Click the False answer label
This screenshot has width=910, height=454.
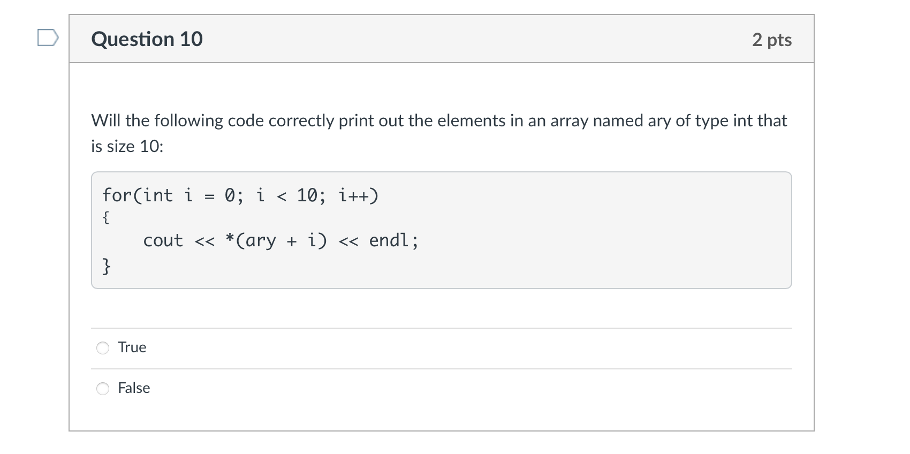(x=134, y=388)
